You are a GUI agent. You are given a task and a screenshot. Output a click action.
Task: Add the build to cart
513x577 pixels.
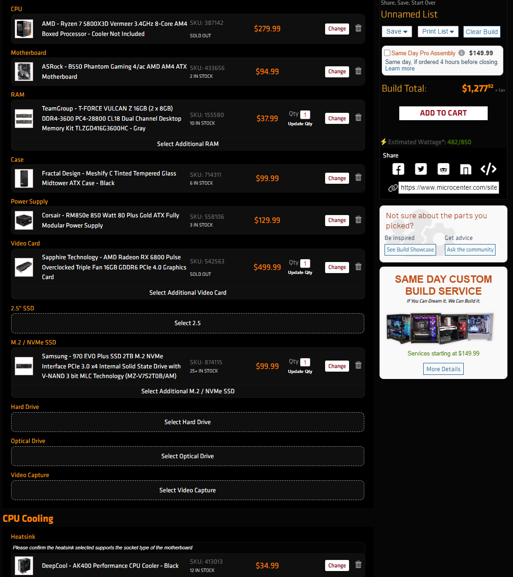click(x=443, y=113)
